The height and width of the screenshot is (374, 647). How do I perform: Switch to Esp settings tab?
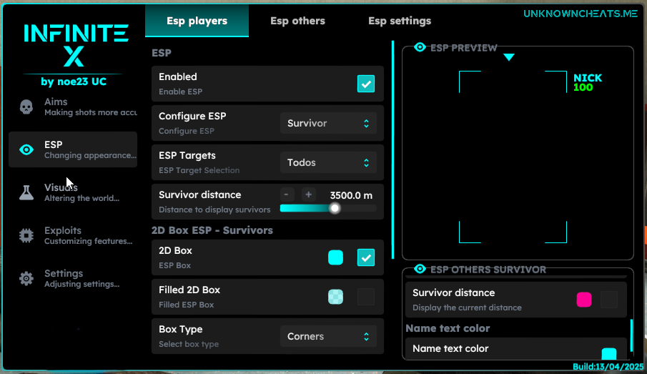(400, 21)
